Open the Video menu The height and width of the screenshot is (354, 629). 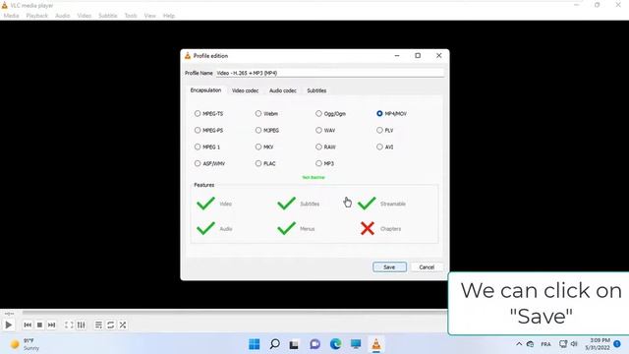(x=85, y=16)
